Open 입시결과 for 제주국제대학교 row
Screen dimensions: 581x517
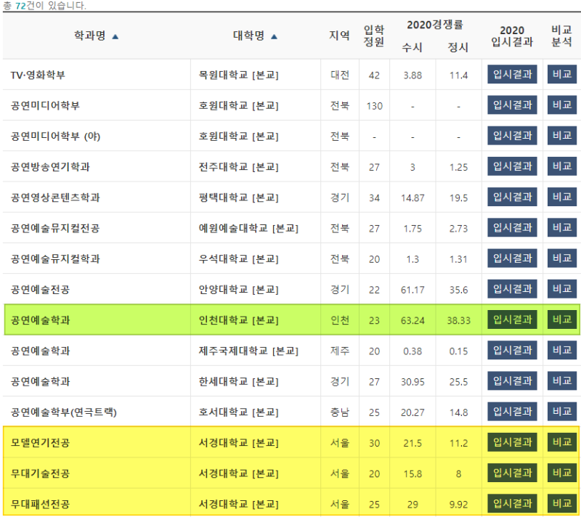pyautogui.click(x=512, y=350)
